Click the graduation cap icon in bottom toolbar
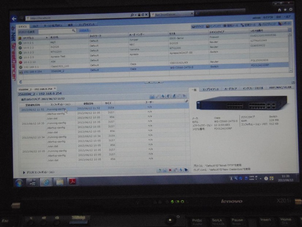Image resolution: width=302 pixels, height=227 pixels. [186, 170]
